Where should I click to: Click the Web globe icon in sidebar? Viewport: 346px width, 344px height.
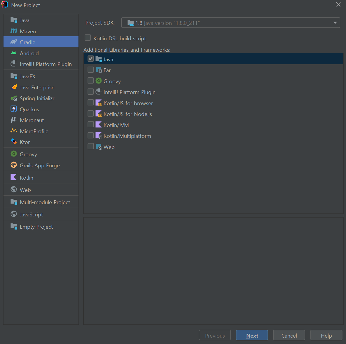(14, 189)
